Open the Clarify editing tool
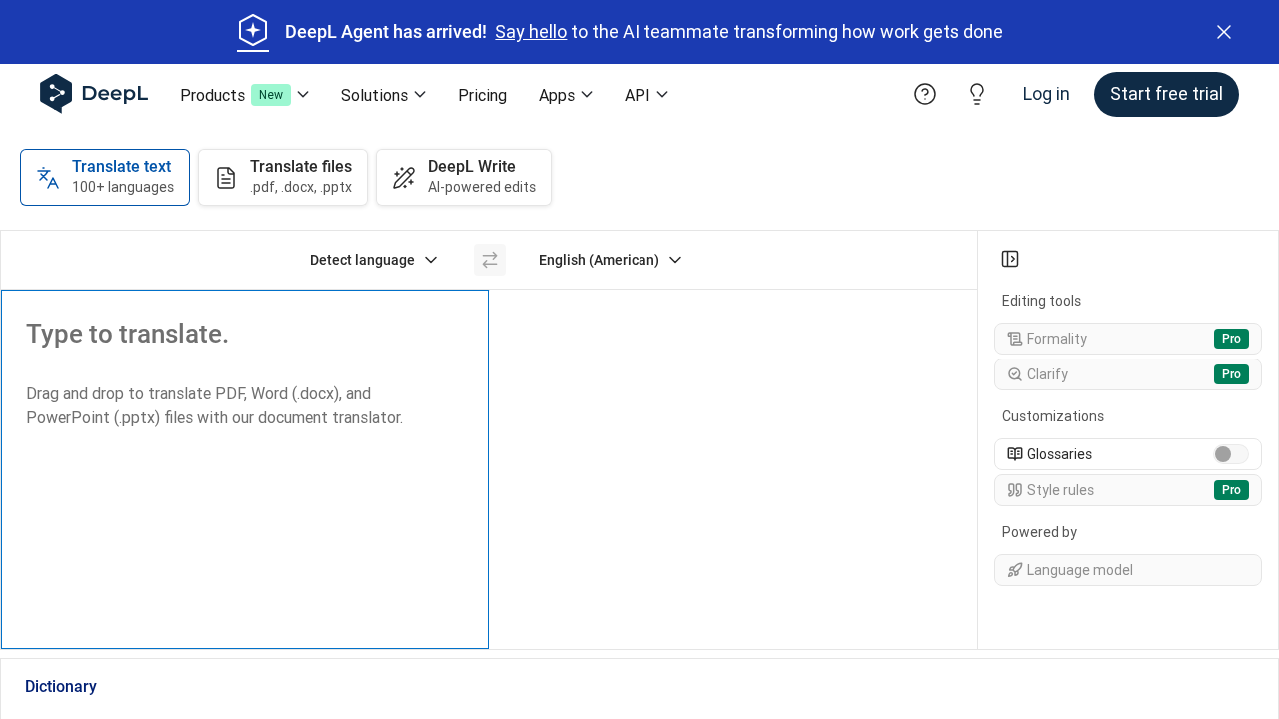Screen dimensions: 1279x719 tap(1127, 374)
